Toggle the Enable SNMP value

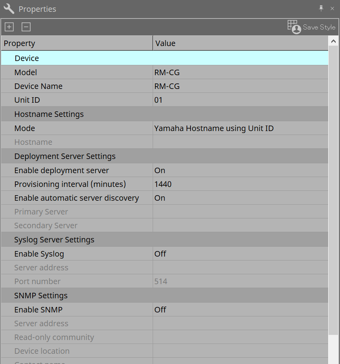240,310
